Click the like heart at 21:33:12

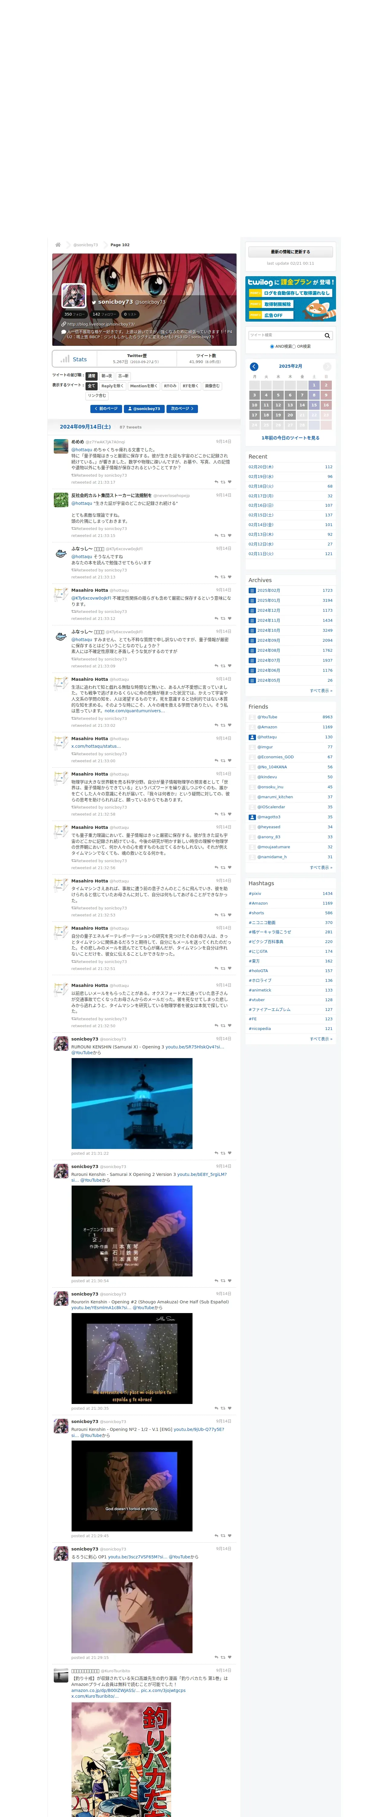coord(230,619)
